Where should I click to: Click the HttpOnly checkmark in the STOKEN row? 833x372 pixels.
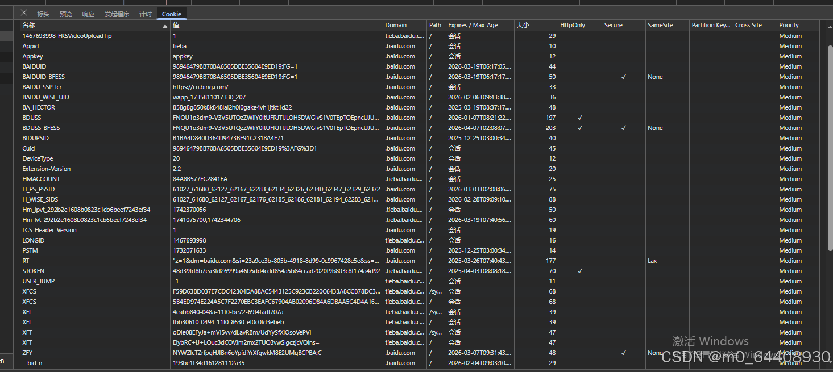pos(580,271)
